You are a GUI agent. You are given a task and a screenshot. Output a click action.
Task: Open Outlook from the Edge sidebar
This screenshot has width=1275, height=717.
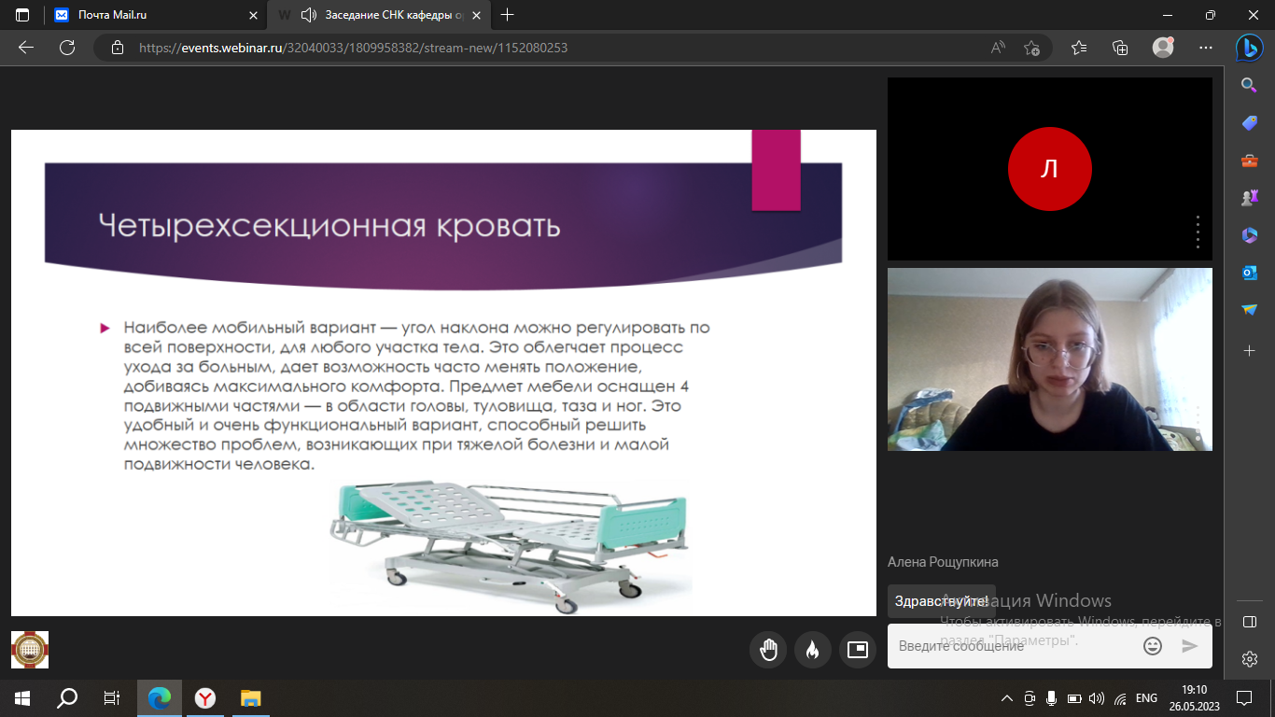[1249, 273]
